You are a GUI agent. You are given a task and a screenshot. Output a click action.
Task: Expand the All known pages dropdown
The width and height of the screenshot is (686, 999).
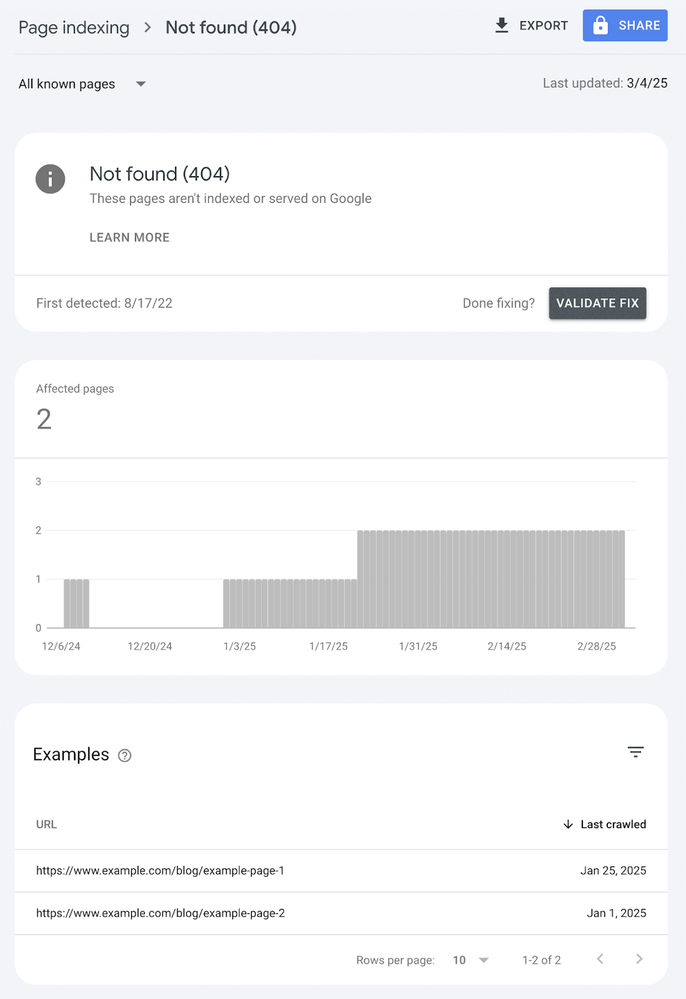tap(141, 84)
